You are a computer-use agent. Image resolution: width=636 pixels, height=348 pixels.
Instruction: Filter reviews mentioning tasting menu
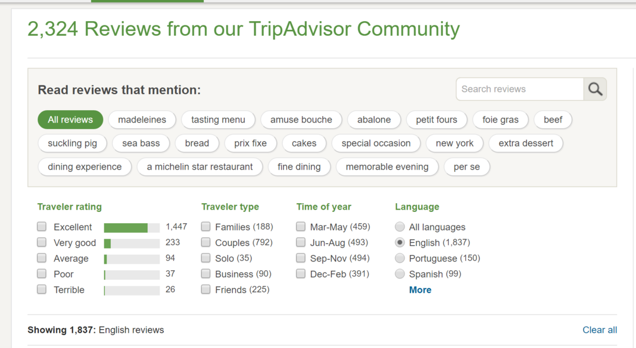[x=218, y=120]
